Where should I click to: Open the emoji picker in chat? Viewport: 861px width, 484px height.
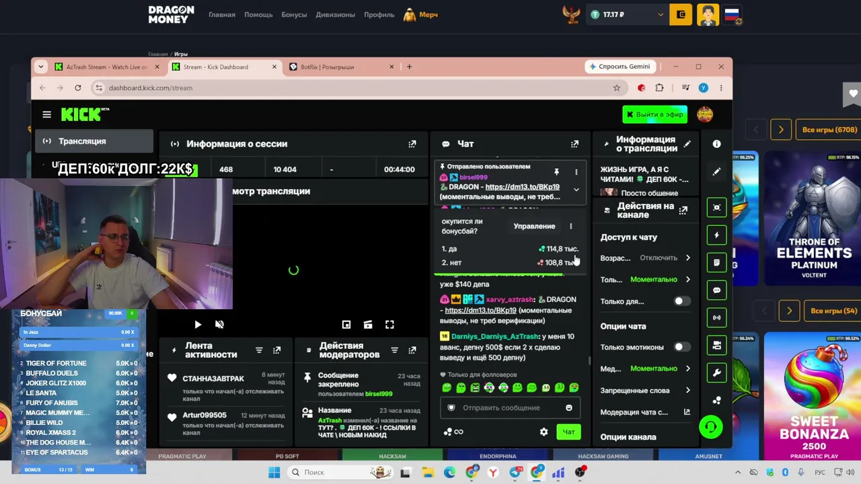(x=569, y=407)
